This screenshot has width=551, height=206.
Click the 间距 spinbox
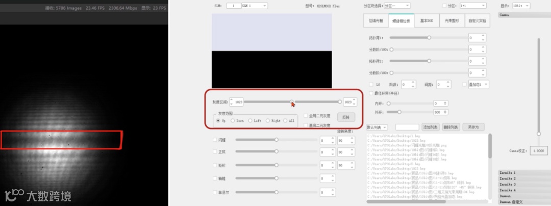(x=443, y=85)
